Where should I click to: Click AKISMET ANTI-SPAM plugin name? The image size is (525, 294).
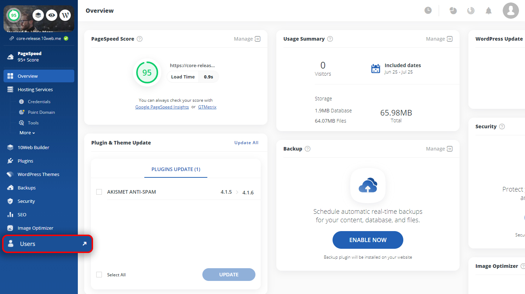[132, 192]
